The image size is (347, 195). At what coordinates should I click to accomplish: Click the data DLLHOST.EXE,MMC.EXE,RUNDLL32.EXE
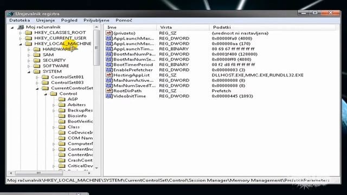click(258, 75)
